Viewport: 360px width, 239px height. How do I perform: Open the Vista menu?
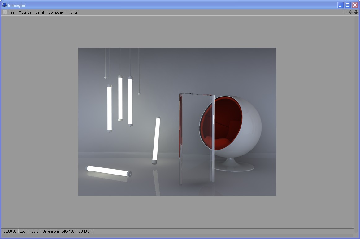click(x=74, y=12)
